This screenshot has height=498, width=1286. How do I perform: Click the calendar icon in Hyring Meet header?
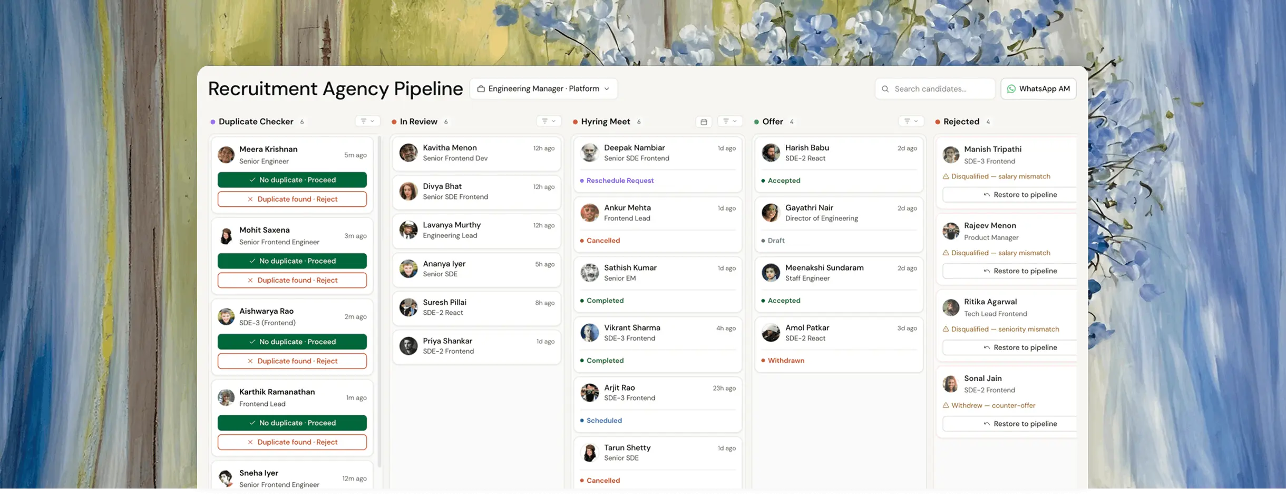(x=704, y=122)
